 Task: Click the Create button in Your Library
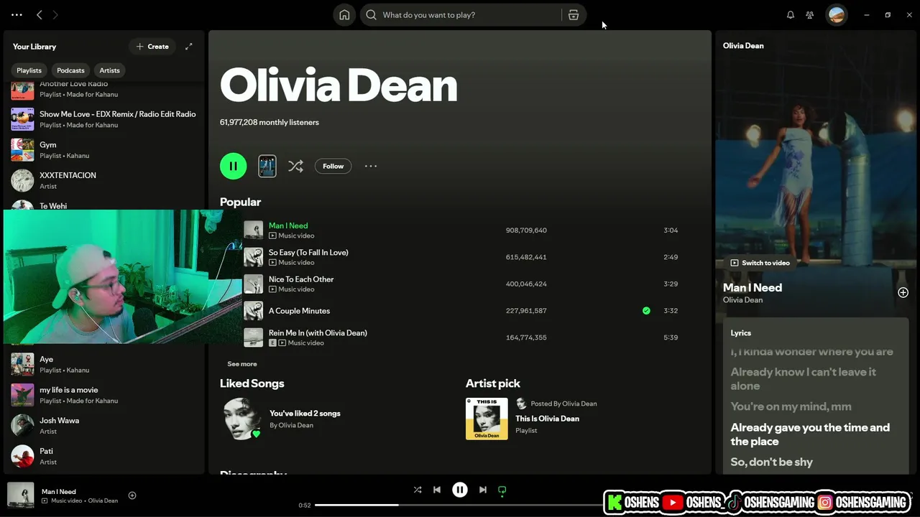click(x=152, y=47)
